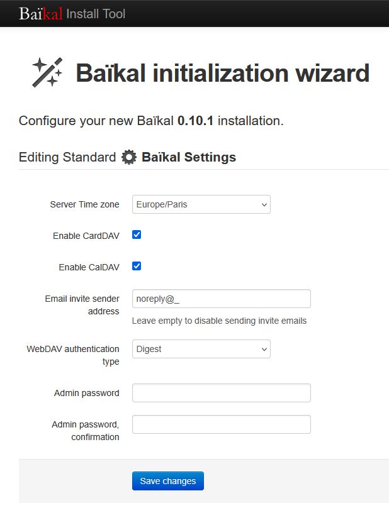Open the Server Time zone dropdown

click(x=201, y=204)
